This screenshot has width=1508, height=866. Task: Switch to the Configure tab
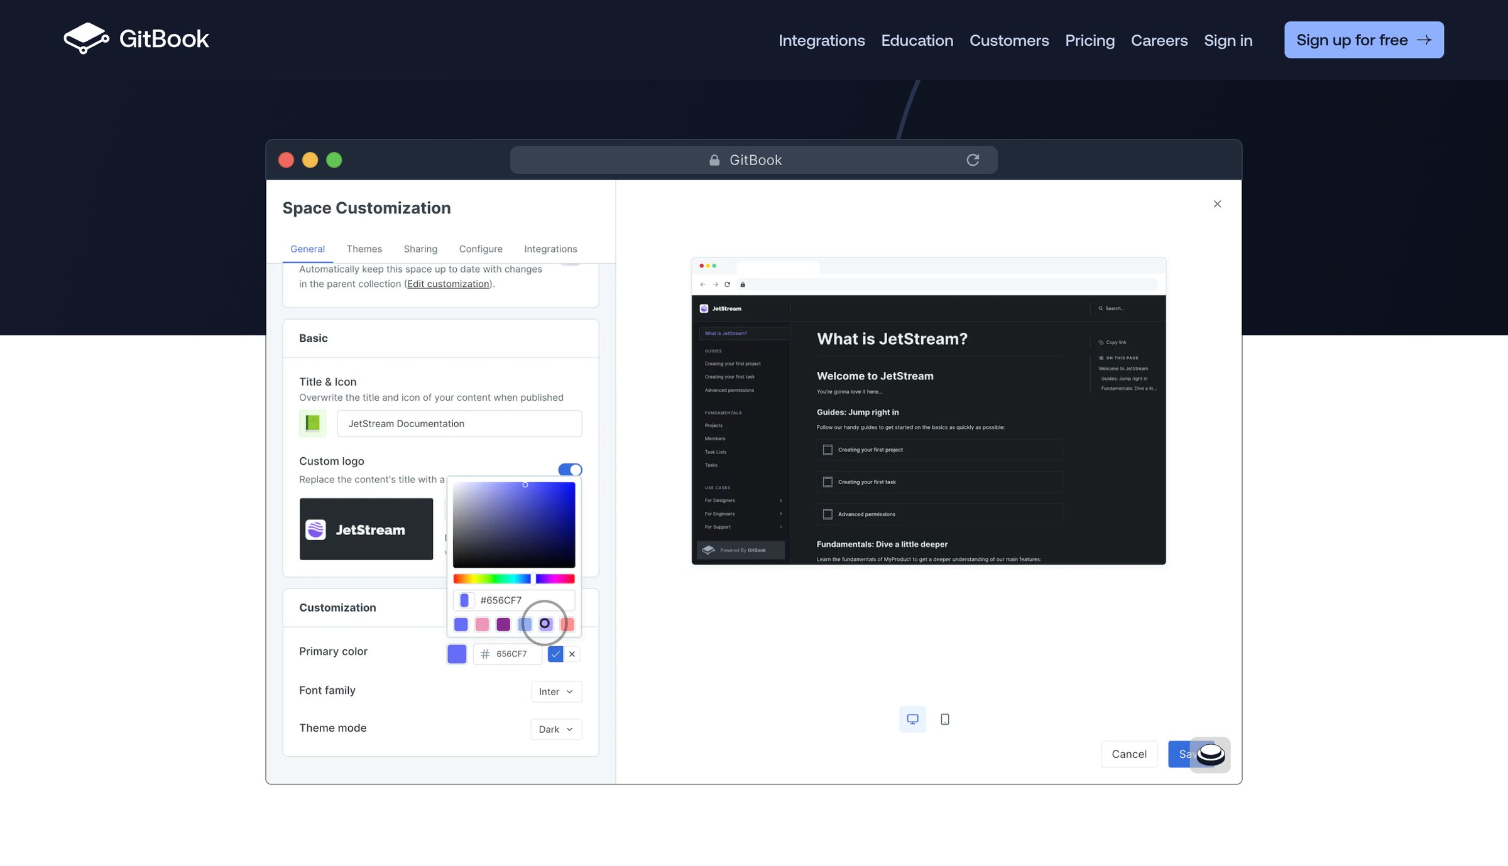point(481,249)
